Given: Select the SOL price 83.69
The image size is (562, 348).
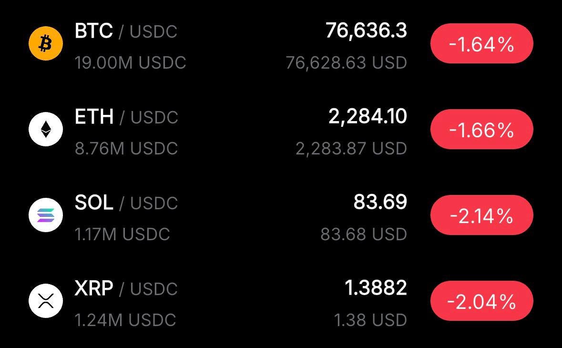Looking at the screenshot, I should click(380, 203).
